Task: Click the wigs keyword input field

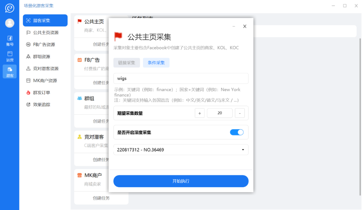Action: 181,78
